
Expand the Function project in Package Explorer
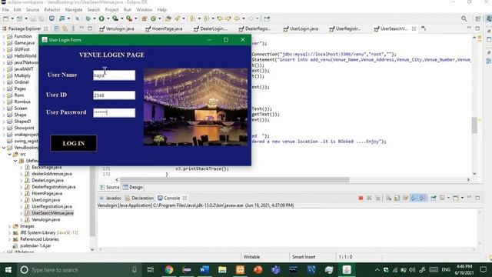tap(4, 36)
